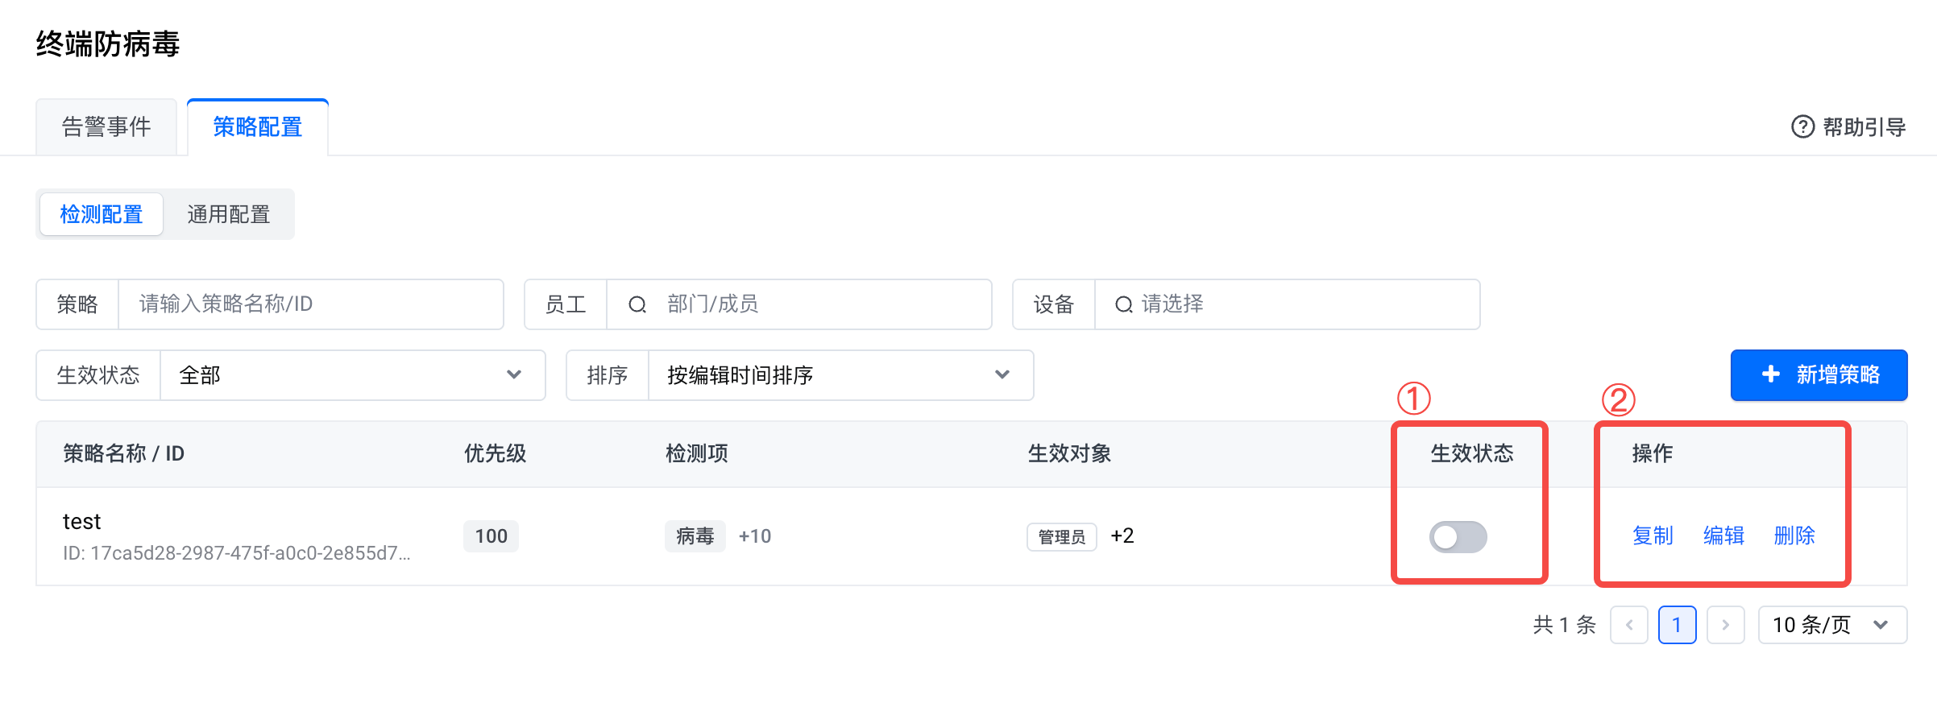1937x707 pixels.
Task: Toggle the test policy 生效状态 switch
Action: tap(1458, 536)
